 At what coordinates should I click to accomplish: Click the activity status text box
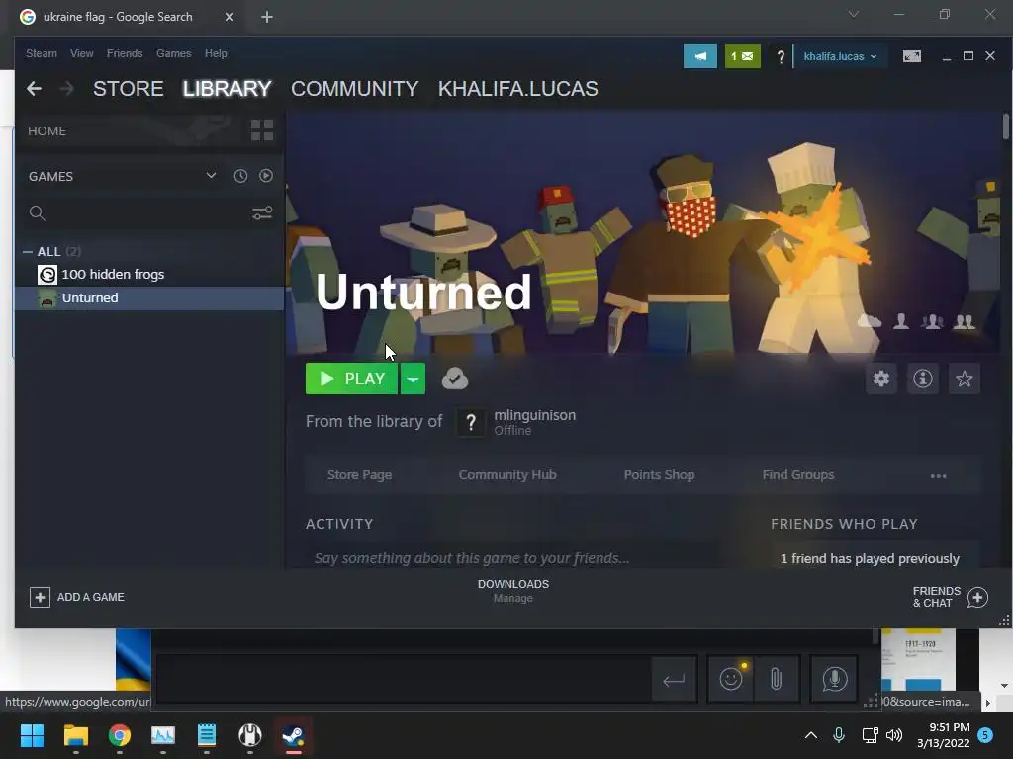(x=510, y=558)
